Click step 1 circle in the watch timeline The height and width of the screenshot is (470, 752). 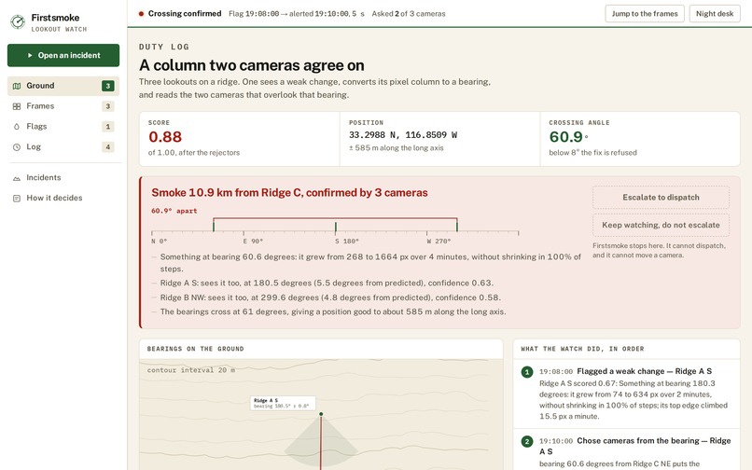527,372
